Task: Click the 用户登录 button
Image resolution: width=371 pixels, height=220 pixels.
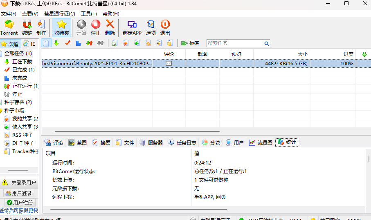Action: click(x=19, y=193)
